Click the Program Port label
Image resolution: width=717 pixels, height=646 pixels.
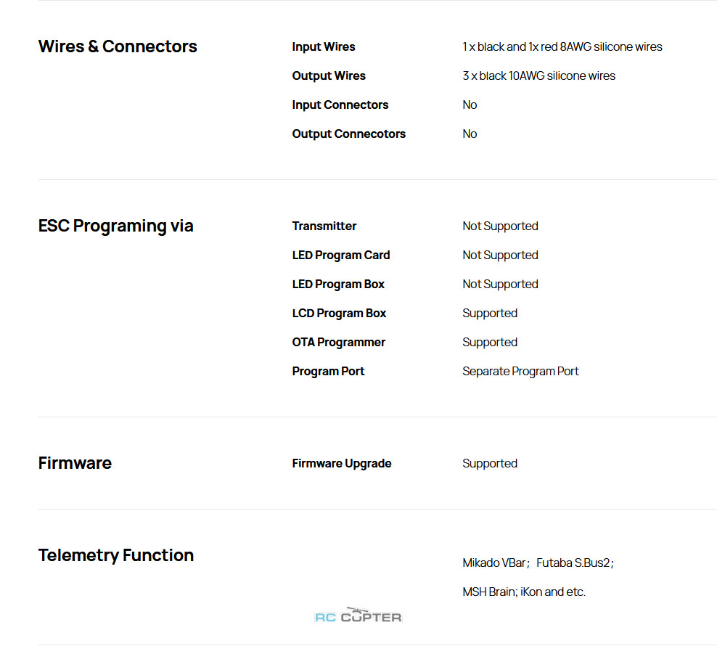(328, 372)
